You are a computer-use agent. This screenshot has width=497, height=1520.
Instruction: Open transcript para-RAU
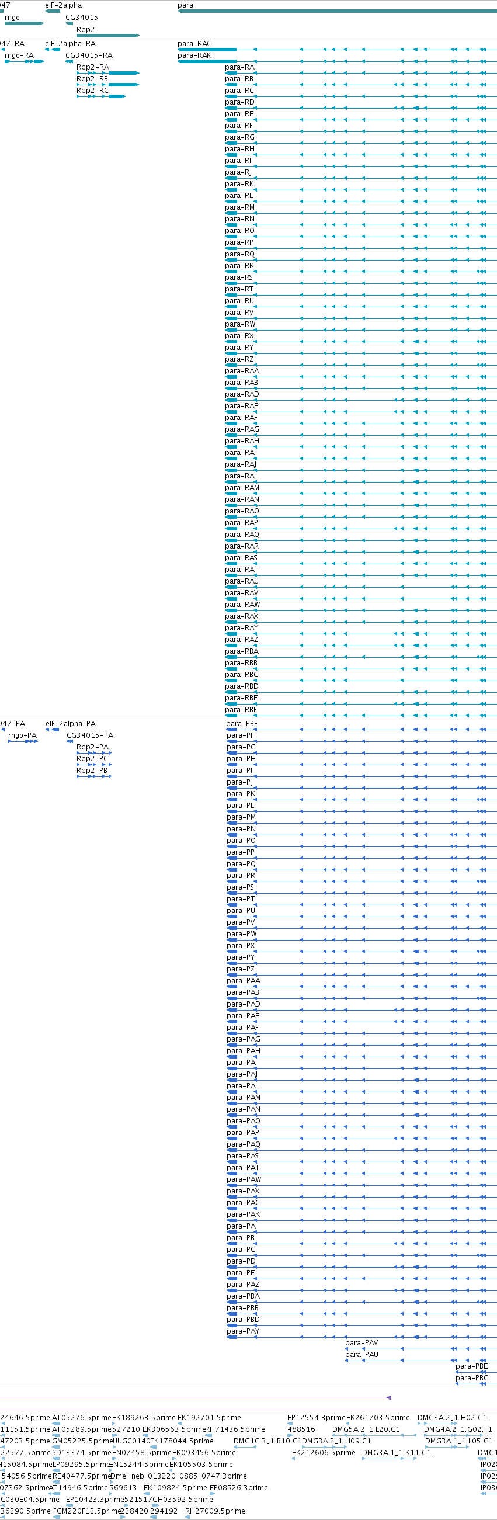pyautogui.click(x=242, y=581)
